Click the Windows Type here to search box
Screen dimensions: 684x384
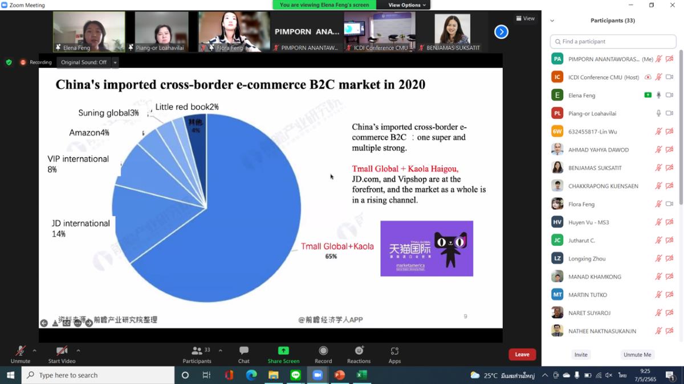pos(98,375)
